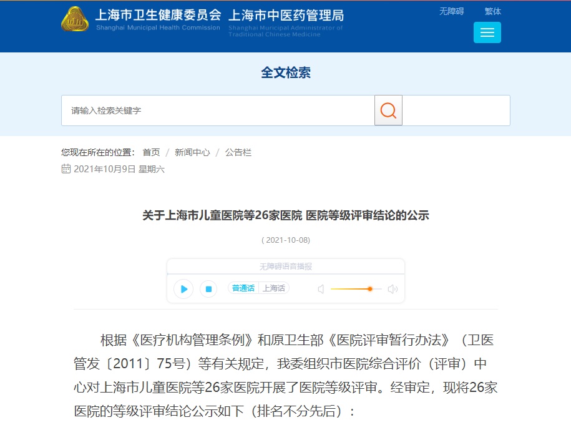
Task: Mute using the low-volume speaker icon
Action: coord(321,289)
